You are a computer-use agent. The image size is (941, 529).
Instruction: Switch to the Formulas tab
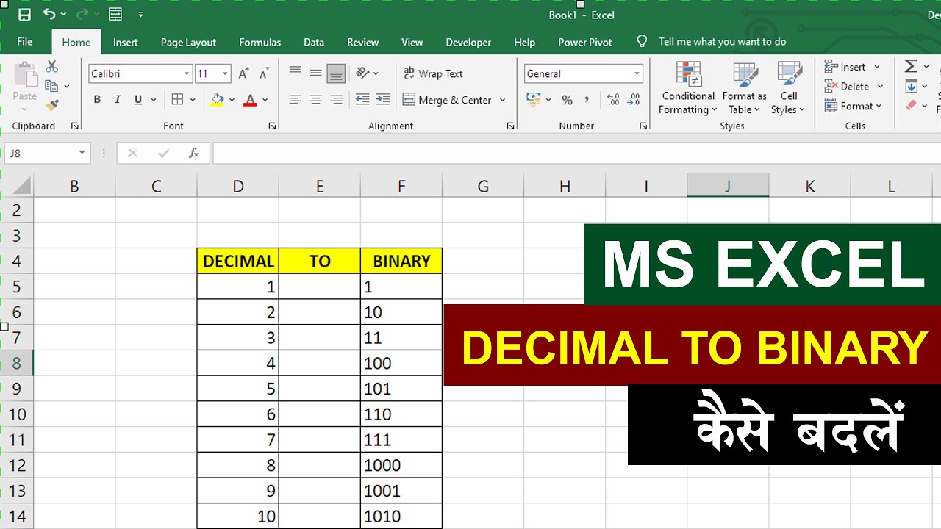[260, 42]
